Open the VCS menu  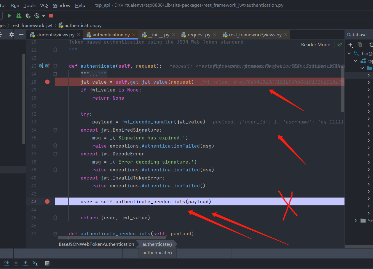(x=44, y=5)
